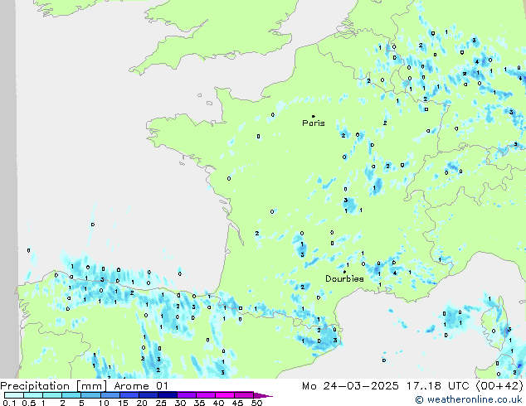The width and height of the screenshot is (526, 406).
Task: Click the Dourbies town label
Action: tap(344, 278)
